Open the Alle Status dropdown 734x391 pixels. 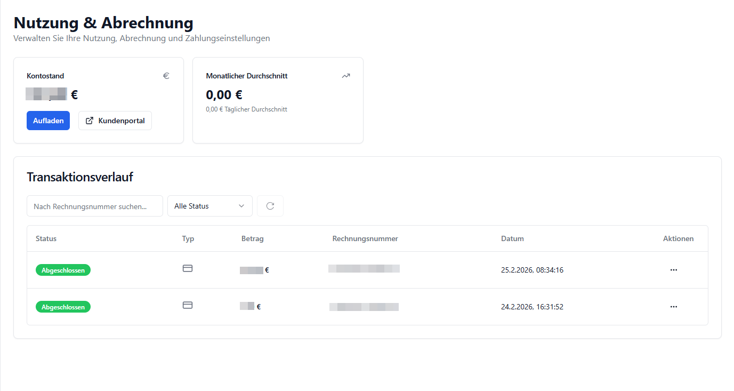pyautogui.click(x=209, y=205)
